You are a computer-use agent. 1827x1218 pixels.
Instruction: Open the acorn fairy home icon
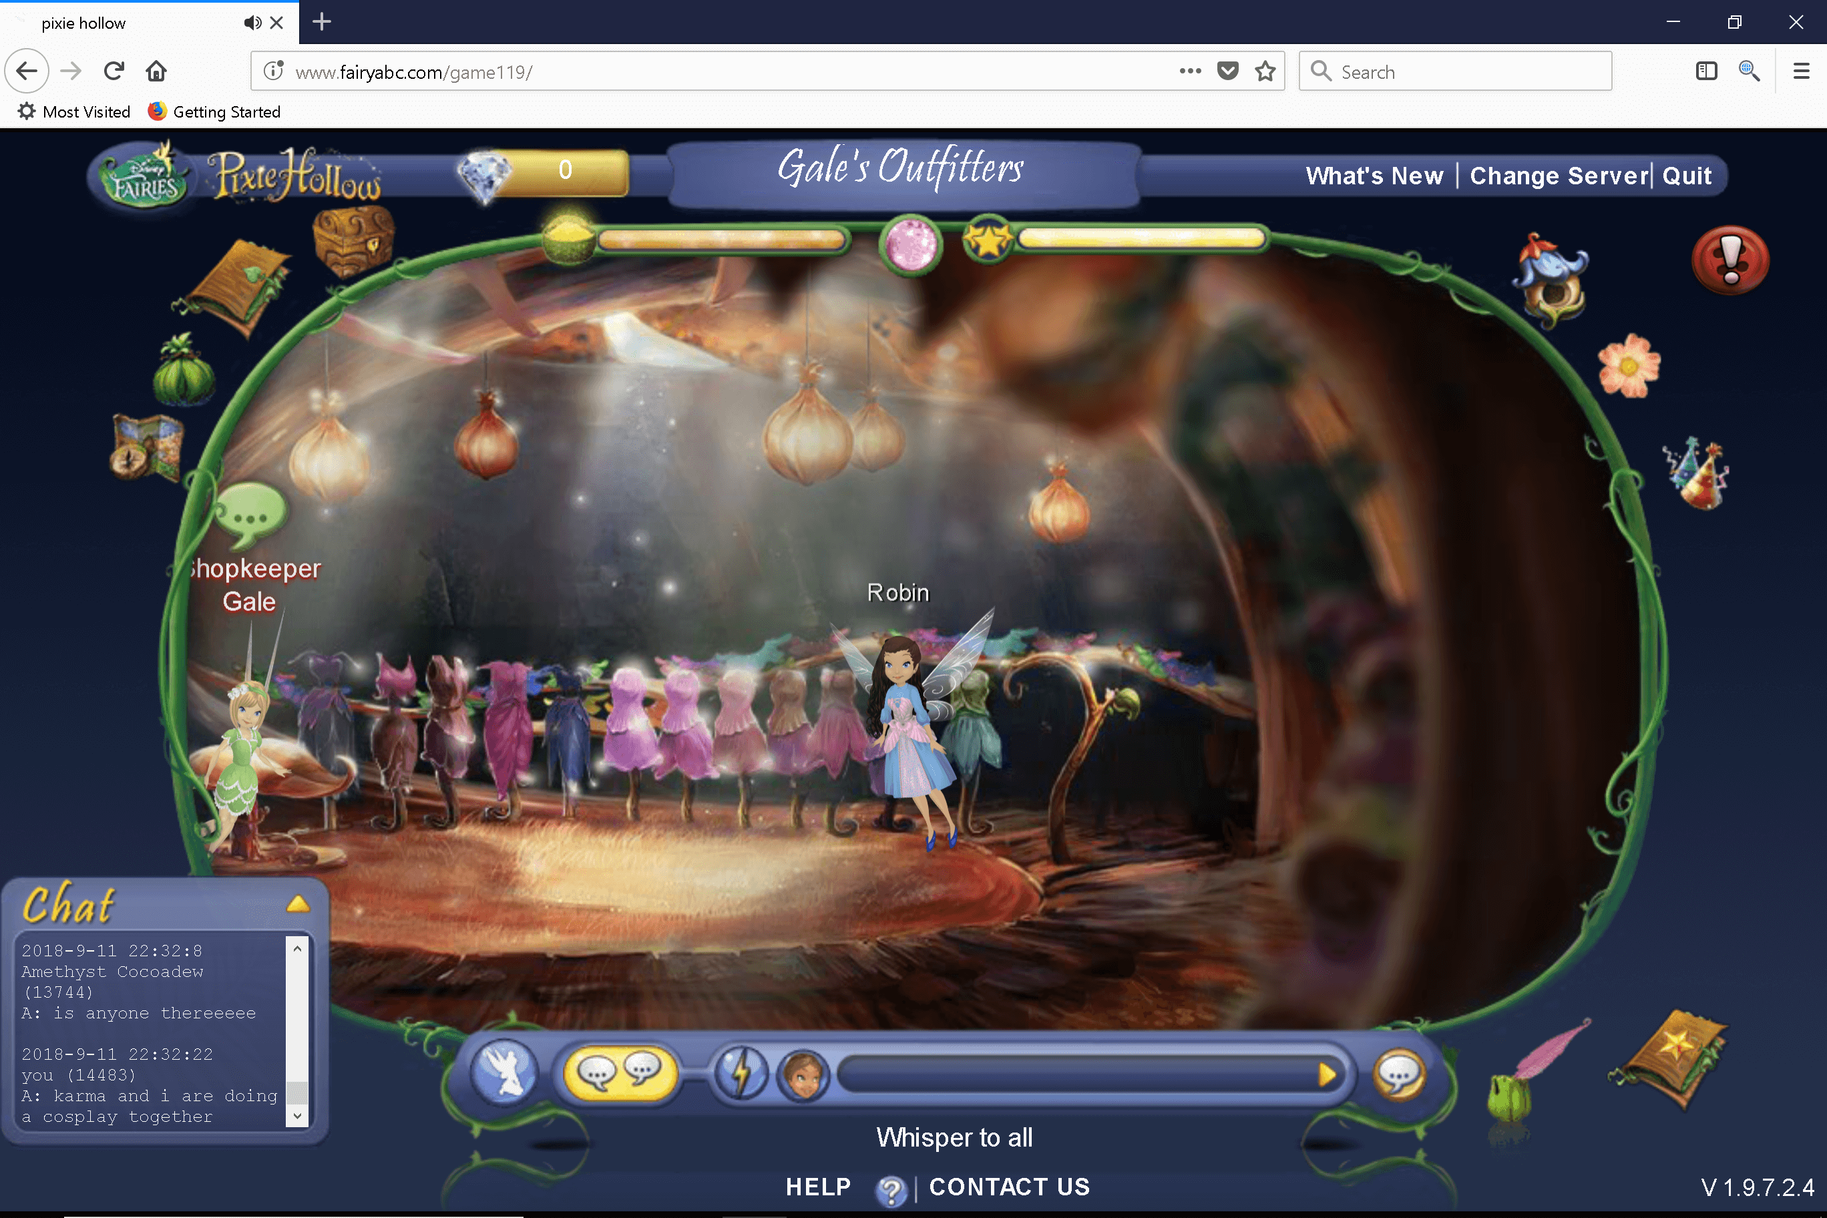(1551, 281)
